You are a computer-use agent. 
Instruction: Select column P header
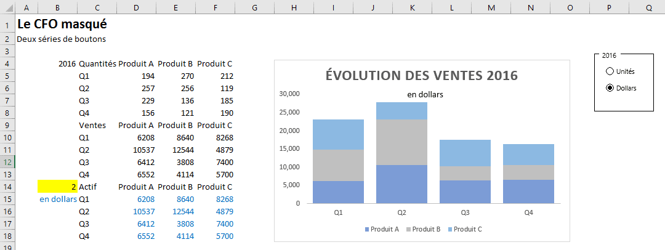pos(609,9)
